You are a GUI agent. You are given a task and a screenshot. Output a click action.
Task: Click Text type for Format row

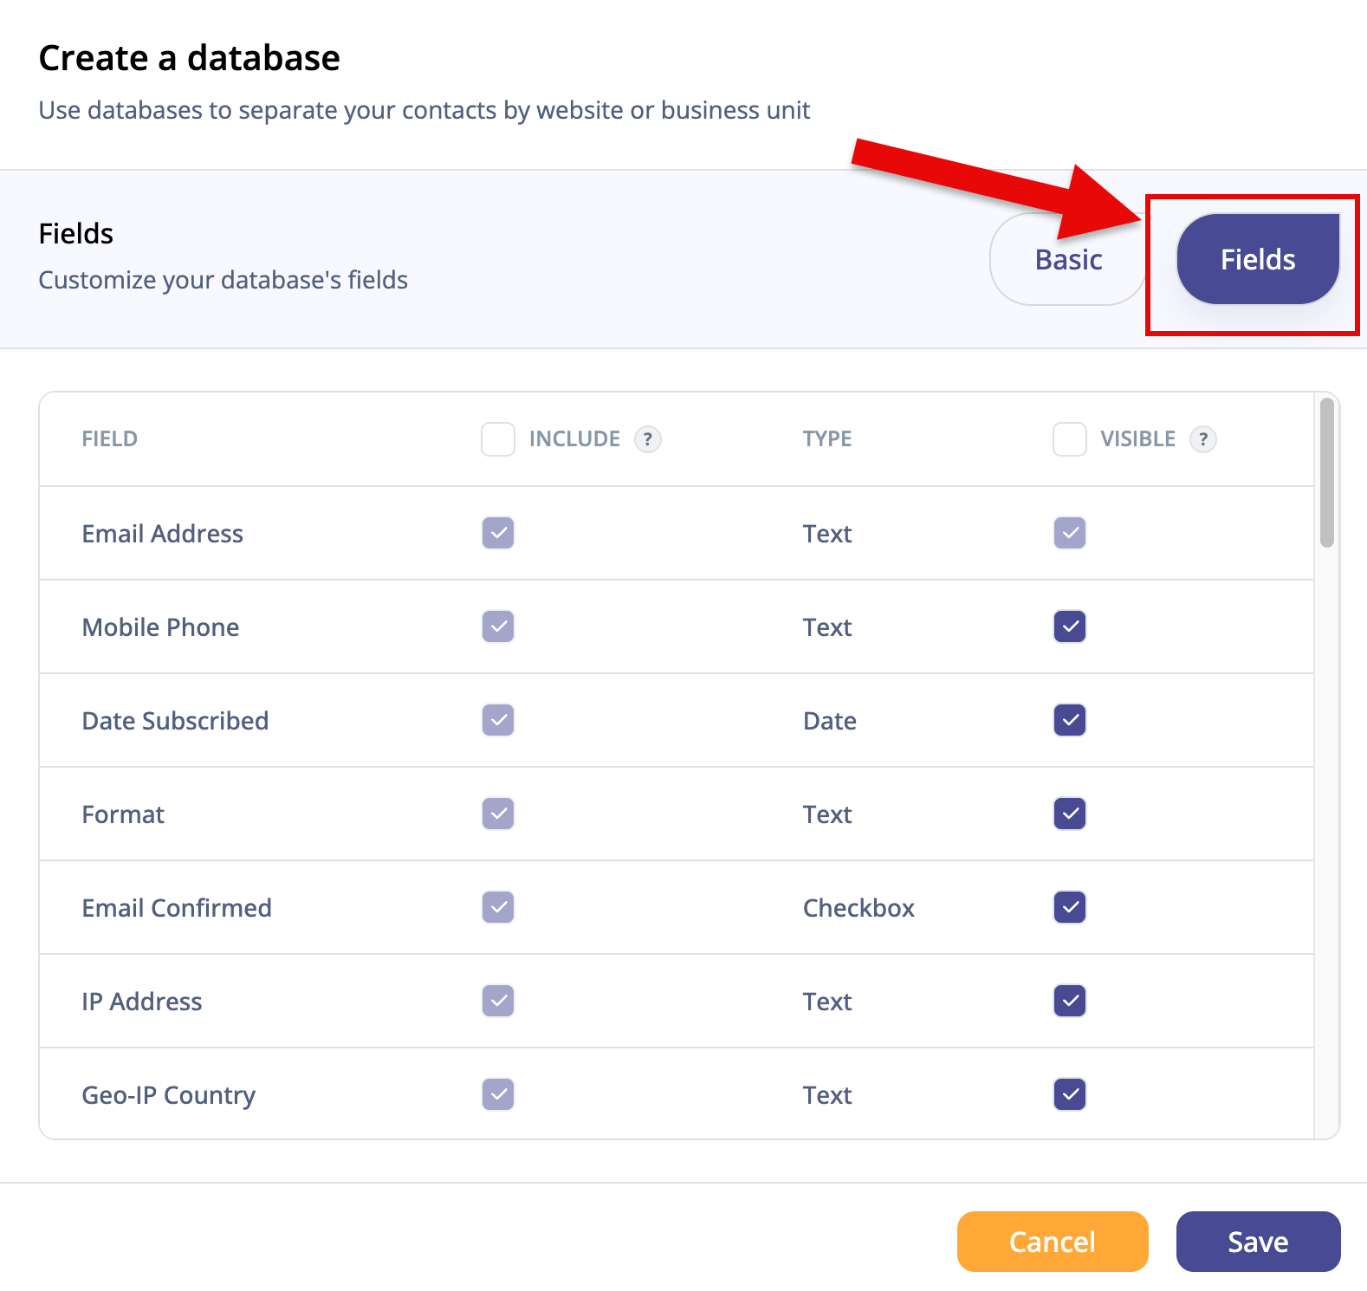pos(827,814)
